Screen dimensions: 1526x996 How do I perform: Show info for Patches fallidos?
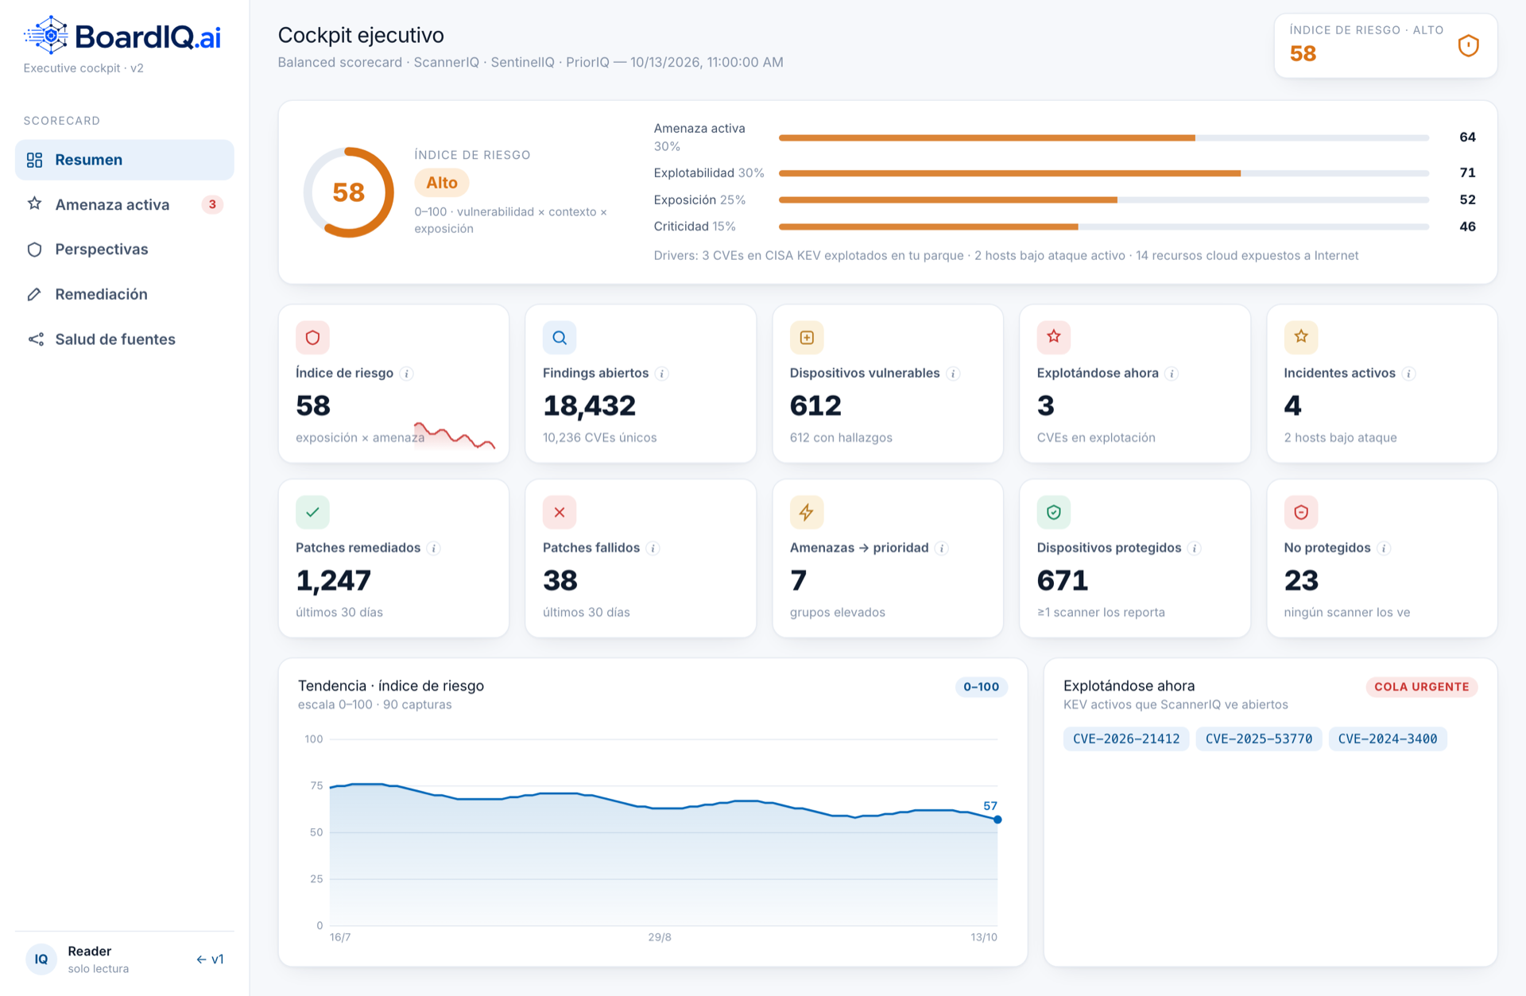[x=653, y=548]
